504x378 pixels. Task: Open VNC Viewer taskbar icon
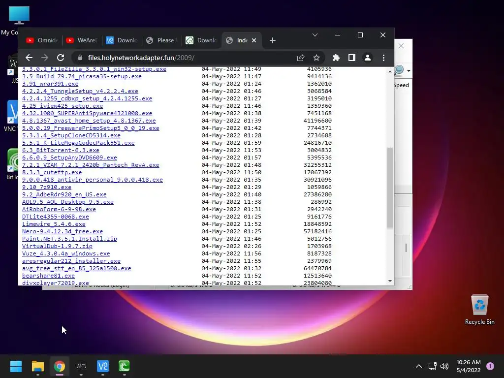point(103,366)
